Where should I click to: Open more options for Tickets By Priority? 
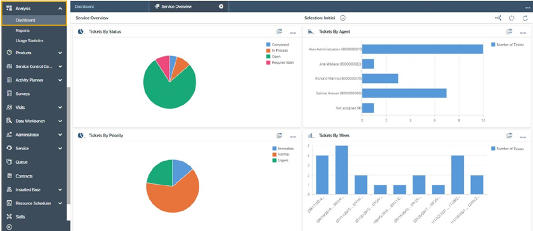point(293,137)
